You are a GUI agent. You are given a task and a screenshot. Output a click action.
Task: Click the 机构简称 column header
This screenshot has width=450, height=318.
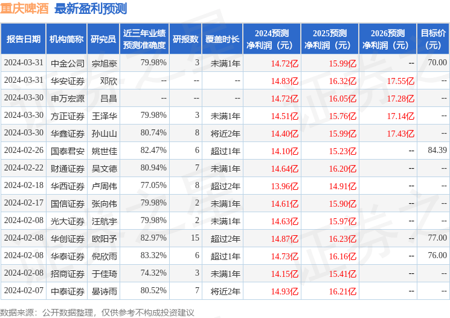coord(66,39)
